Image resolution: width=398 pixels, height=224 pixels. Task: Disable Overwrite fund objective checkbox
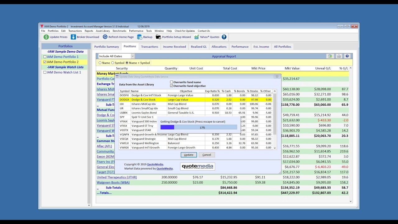click(171, 86)
